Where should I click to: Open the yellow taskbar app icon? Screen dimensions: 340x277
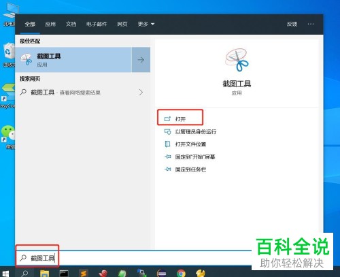(x=201, y=274)
